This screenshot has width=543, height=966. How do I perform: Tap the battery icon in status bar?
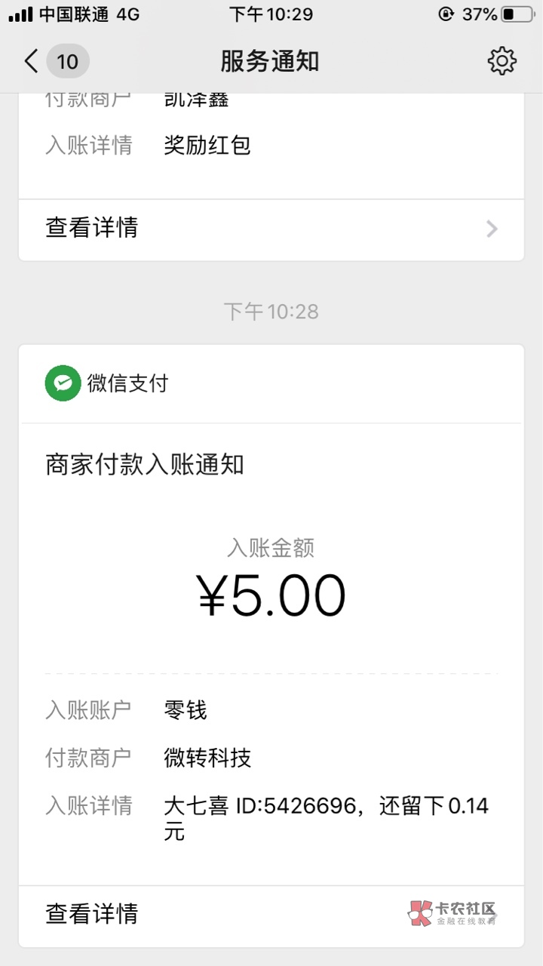(x=517, y=14)
